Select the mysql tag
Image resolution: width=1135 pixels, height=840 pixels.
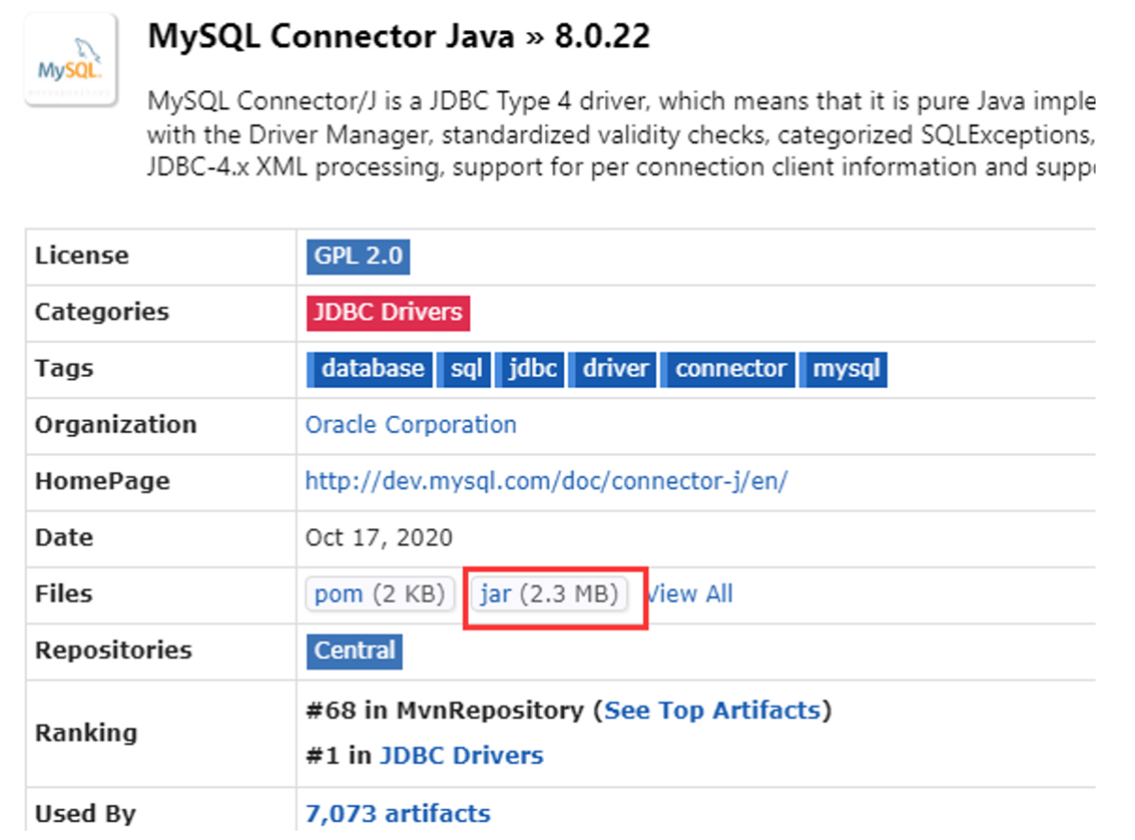[845, 368]
